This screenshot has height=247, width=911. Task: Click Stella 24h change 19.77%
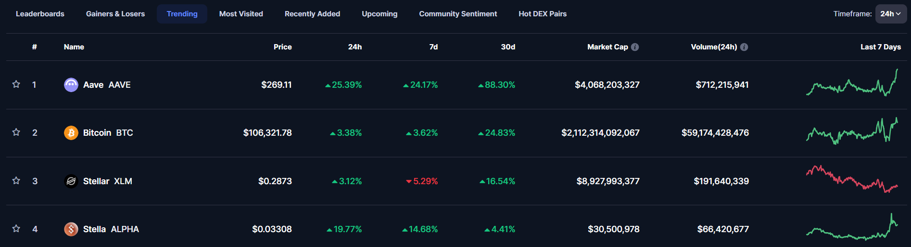tap(344, 229)
